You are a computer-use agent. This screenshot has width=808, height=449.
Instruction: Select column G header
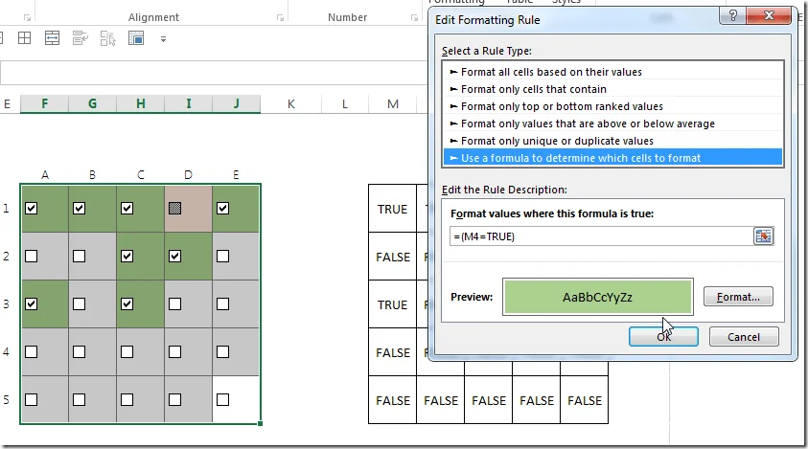click(x=92, y=104)
